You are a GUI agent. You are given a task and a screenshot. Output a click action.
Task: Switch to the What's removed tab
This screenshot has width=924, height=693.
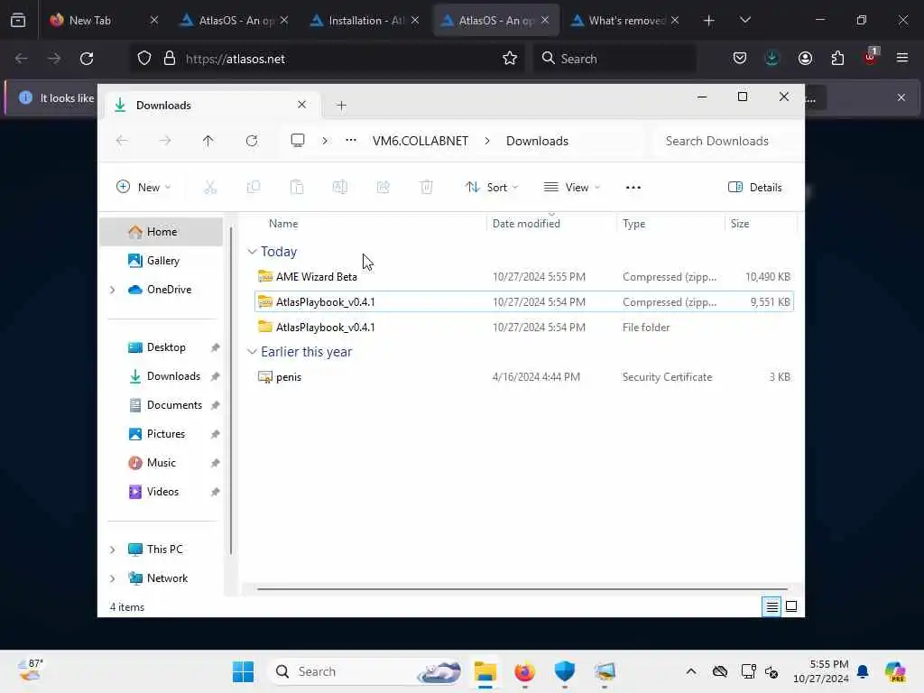point(626,20)
